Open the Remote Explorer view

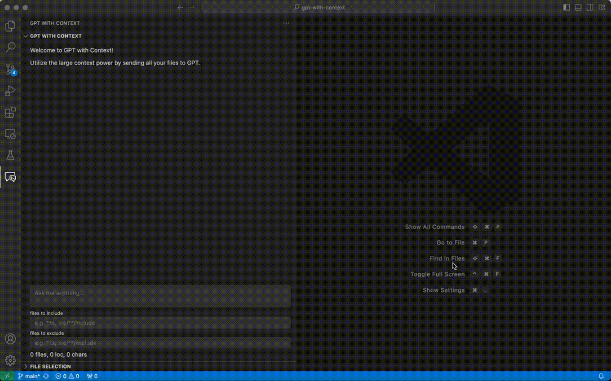click(x=10, y=134)
